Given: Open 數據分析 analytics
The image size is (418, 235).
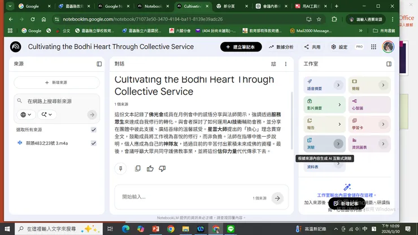Looking at the screenshot, I should click(x=281, y=47).
